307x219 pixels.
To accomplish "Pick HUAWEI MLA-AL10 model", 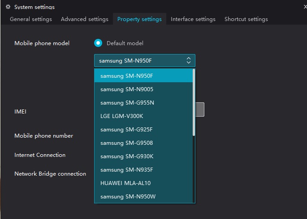I will point(143,183).
